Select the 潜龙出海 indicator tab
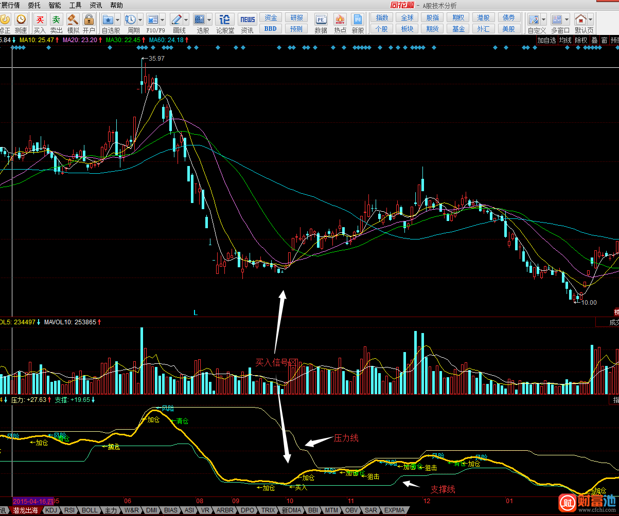619x516 pixels. [x=25, y=510]
